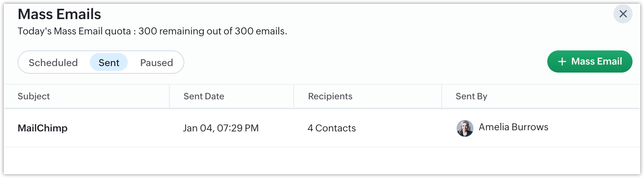Open the Paused tab

(156, 63)
